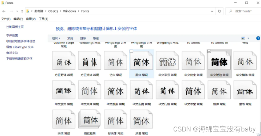Image resolution: width=261 pixels, height=136 pixels.
Task: Expand the chevron after Windows in path
Action: [x=79, y=11]
